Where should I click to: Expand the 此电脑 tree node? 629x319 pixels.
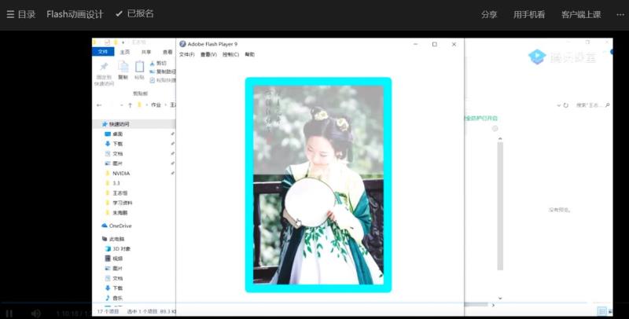(97, 239)
